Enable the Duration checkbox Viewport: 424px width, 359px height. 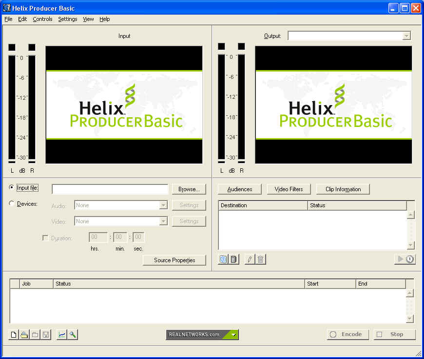click(x=45, y=238)
